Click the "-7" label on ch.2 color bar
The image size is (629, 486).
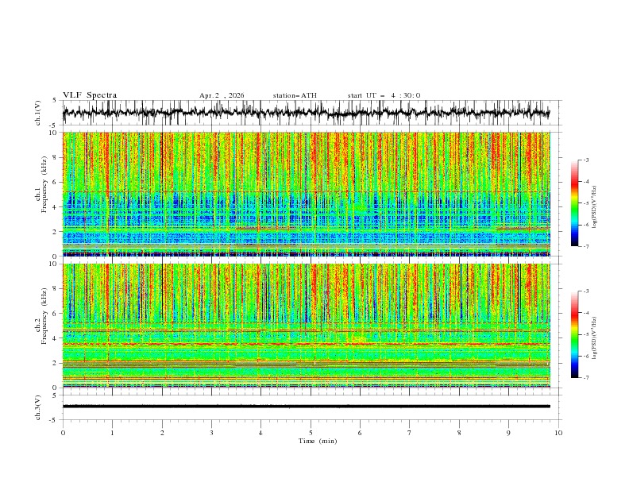click(x=586, y=378)
